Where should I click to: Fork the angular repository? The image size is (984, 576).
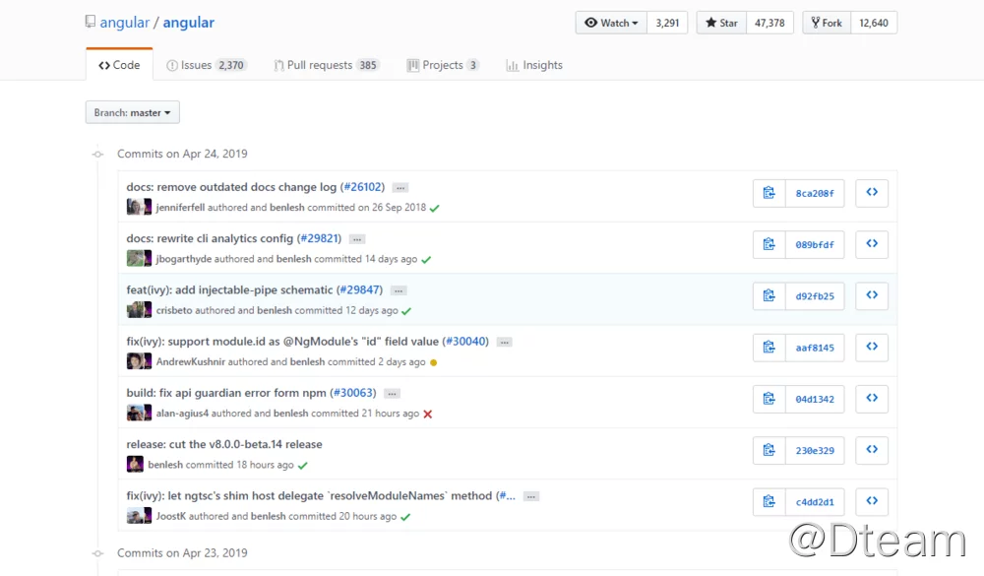pyautogui.click(x=827, y=23)
